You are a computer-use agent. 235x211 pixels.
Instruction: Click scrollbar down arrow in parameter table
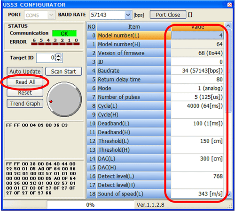coord(228,195)
